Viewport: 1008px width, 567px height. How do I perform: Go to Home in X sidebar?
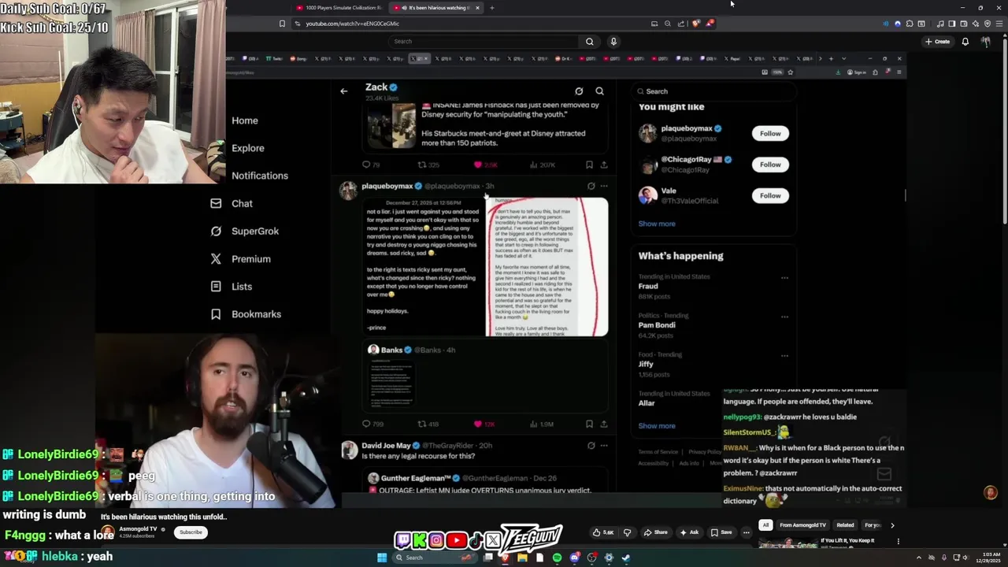point(245,120)
